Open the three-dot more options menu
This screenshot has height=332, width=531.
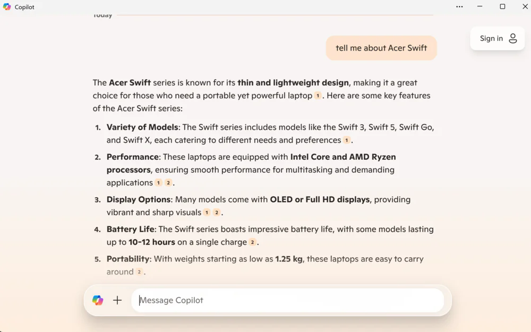coord(459,7)
